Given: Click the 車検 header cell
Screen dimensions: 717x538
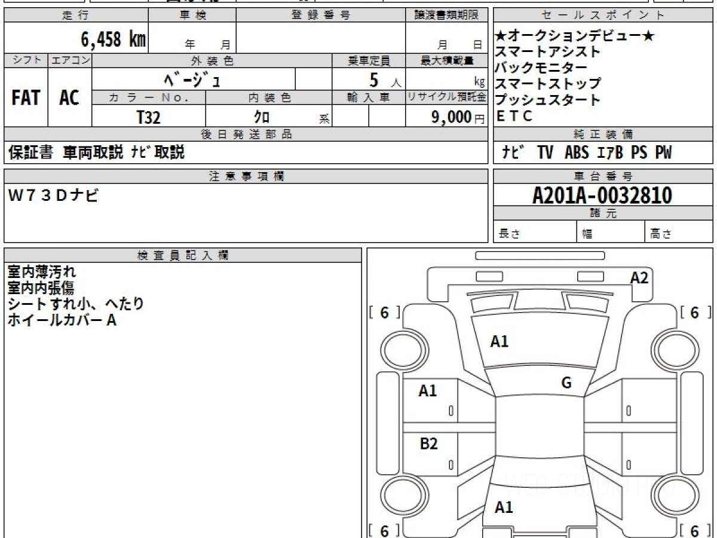Looking at the screenshot, I should point(192,16).
